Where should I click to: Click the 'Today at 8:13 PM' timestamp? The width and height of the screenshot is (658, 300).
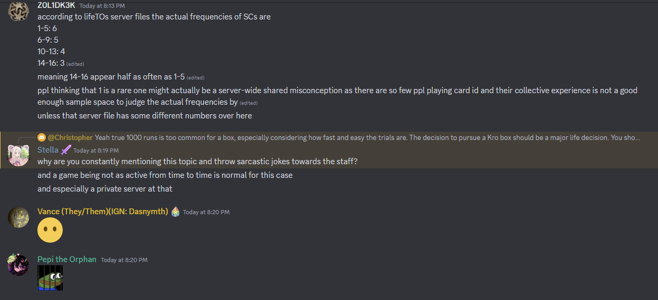click(102, 6)
